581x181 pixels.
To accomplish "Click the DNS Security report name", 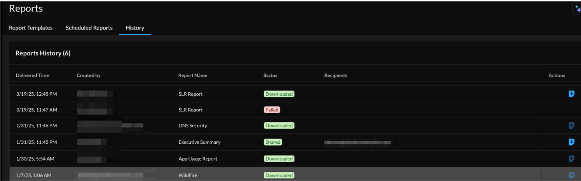I will pyautogui.click(x=193, y=126).
